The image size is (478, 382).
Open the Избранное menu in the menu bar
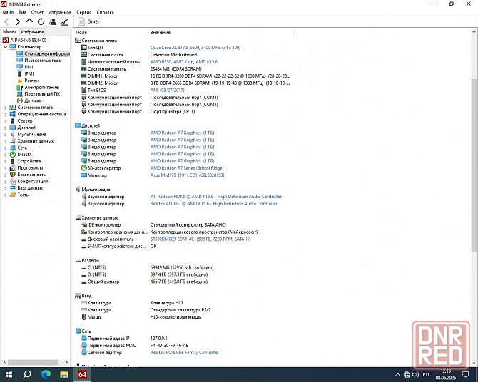[60, 12]
